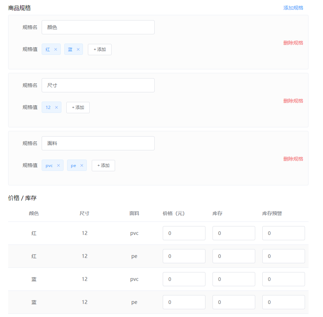This screenshot has width=323, height=317.
Task: Click the +添加 button beside 颜色 values
Action: (100, 49)
